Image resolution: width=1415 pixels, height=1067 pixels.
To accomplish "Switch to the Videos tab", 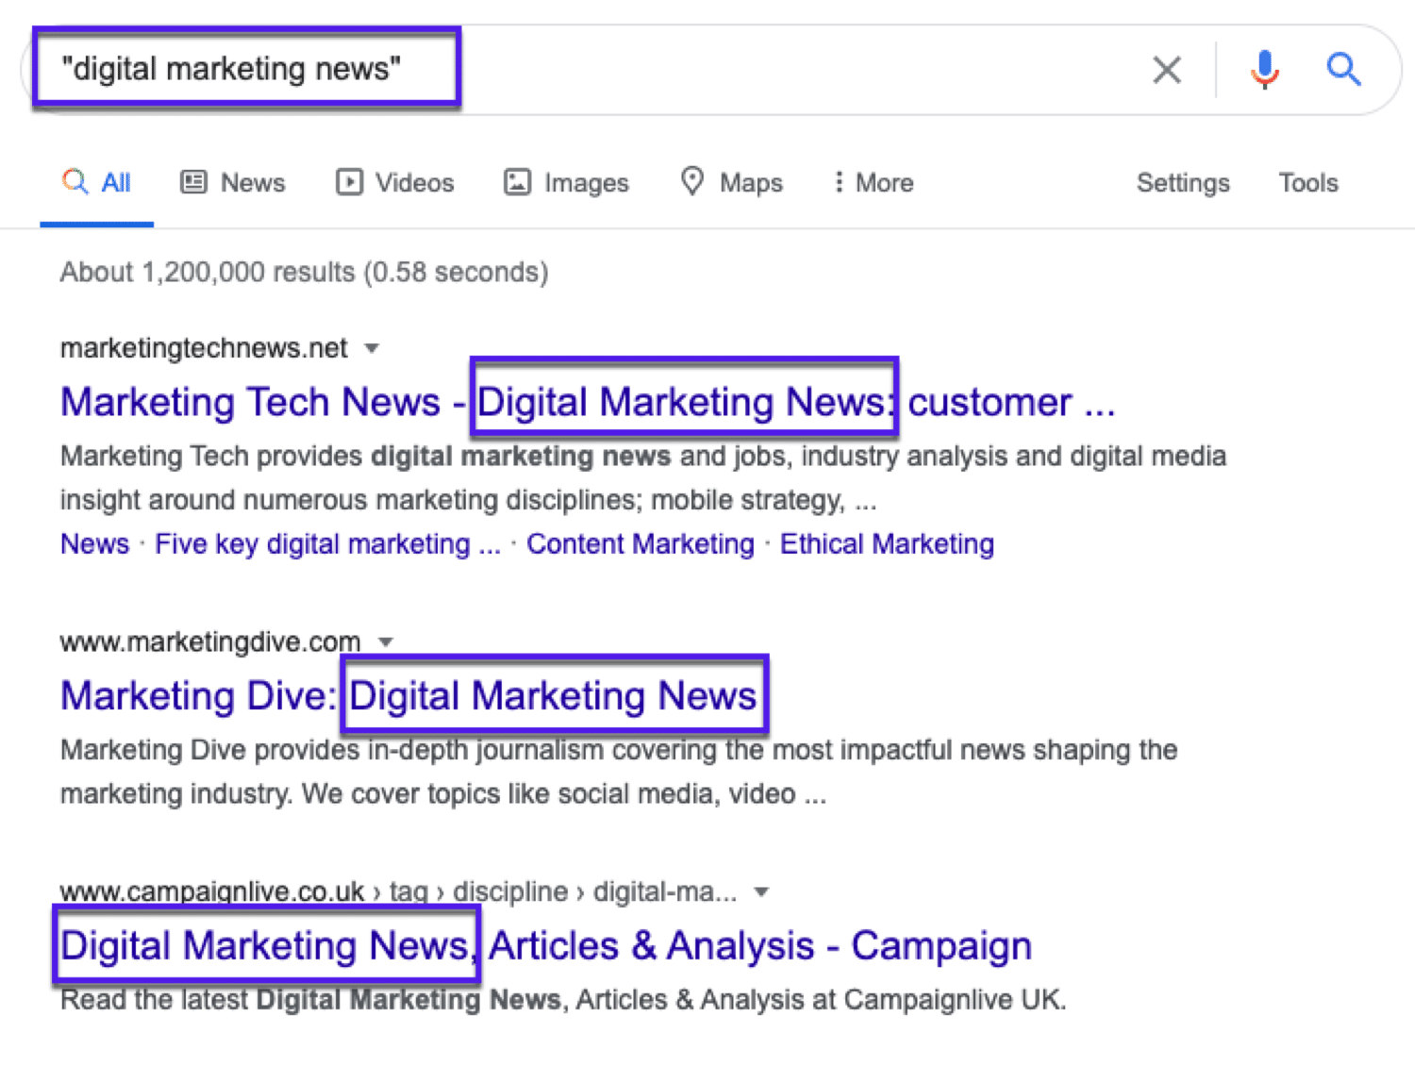I will [395, 183].
